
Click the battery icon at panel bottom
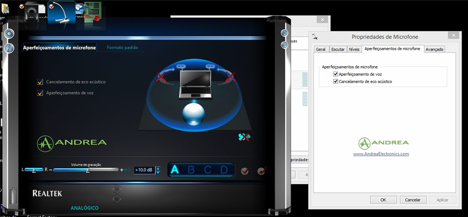pos(13,196)
